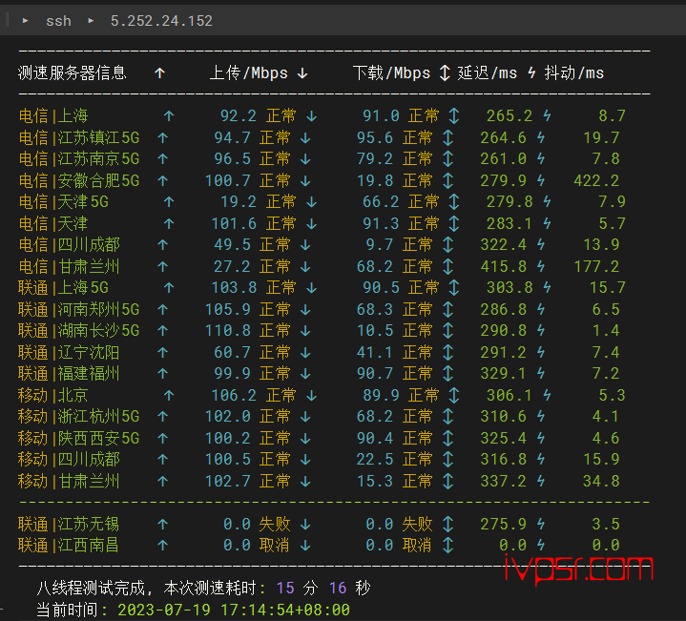The image size is (686, 621).
Task: Click the arrow before the IP address
Action: point(91,21)
